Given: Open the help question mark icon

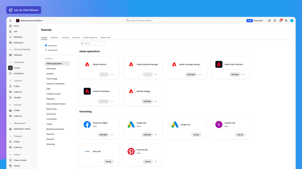Looking at the screenshot, I should tap(275, 20).
